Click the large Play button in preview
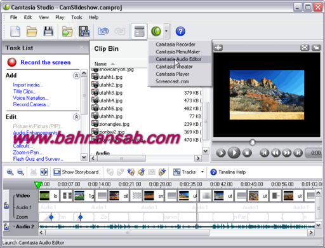The image size is (325, 248). (234, 153)
